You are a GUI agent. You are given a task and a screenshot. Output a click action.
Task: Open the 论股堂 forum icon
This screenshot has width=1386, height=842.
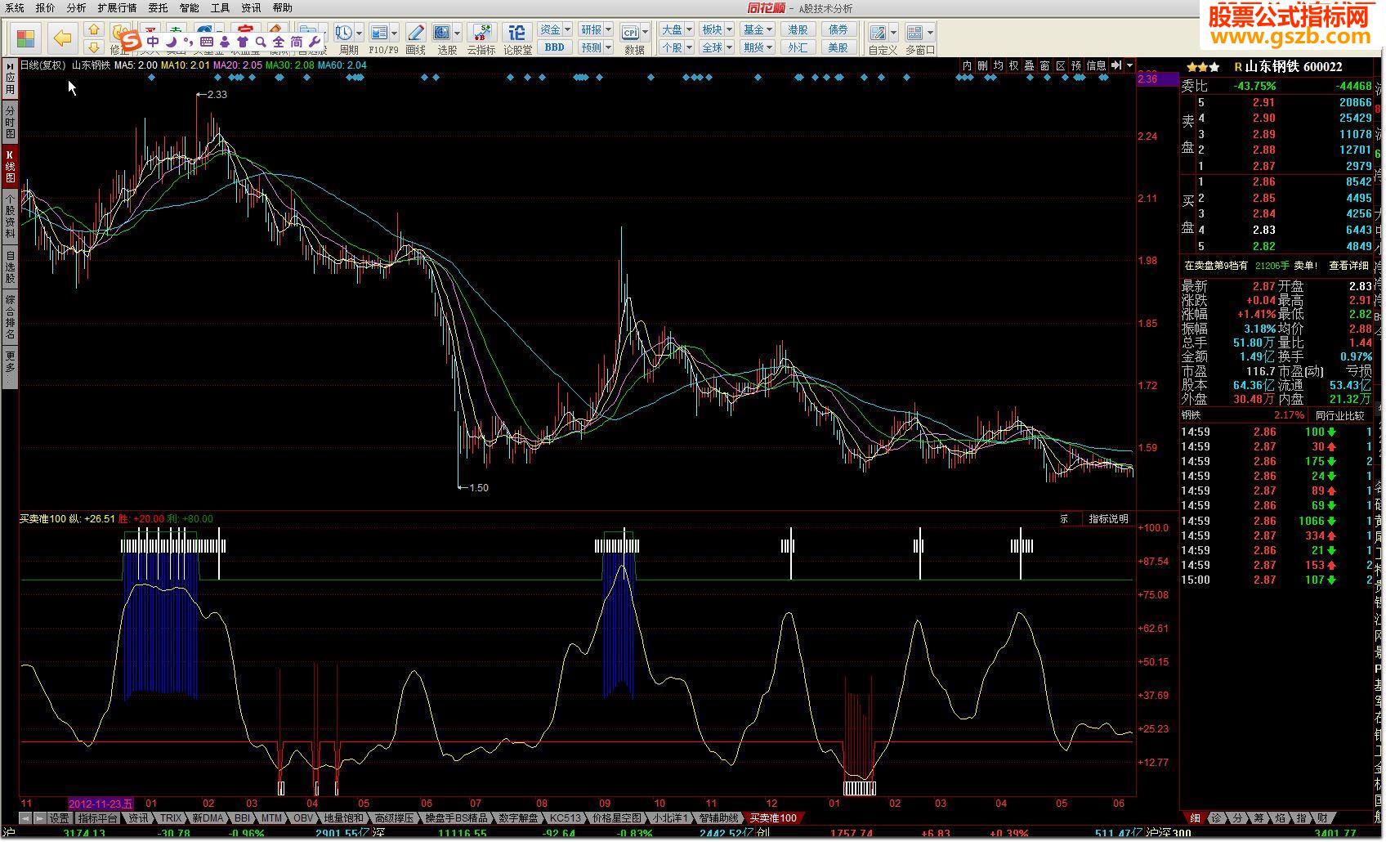tap(516, 33)
